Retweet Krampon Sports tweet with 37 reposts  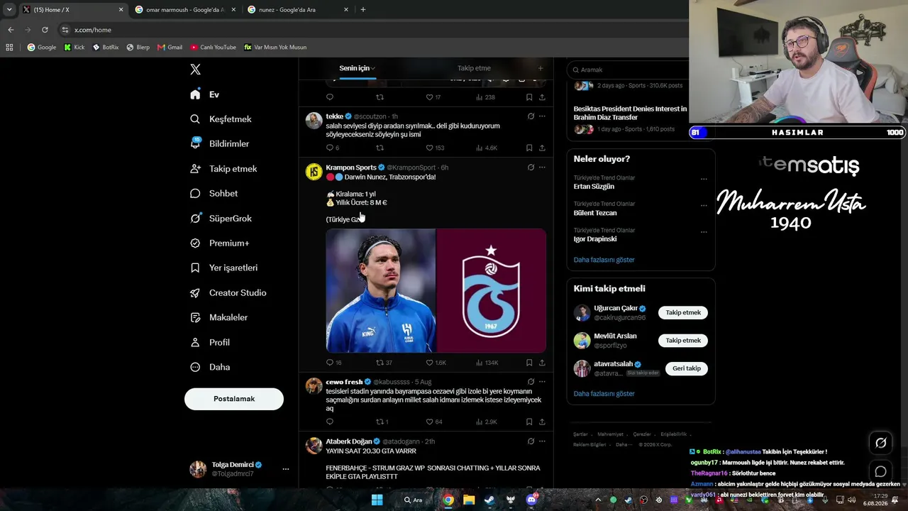coord(384,363)
